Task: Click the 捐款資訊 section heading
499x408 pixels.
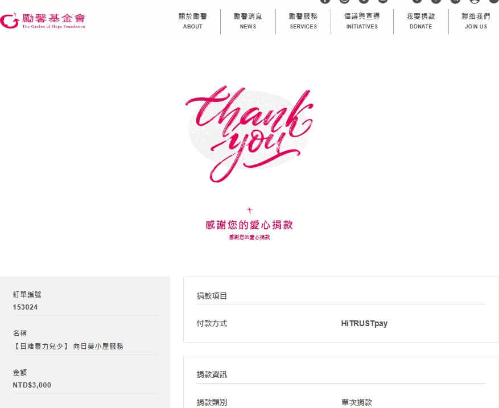Action: (x=212, y=374)
